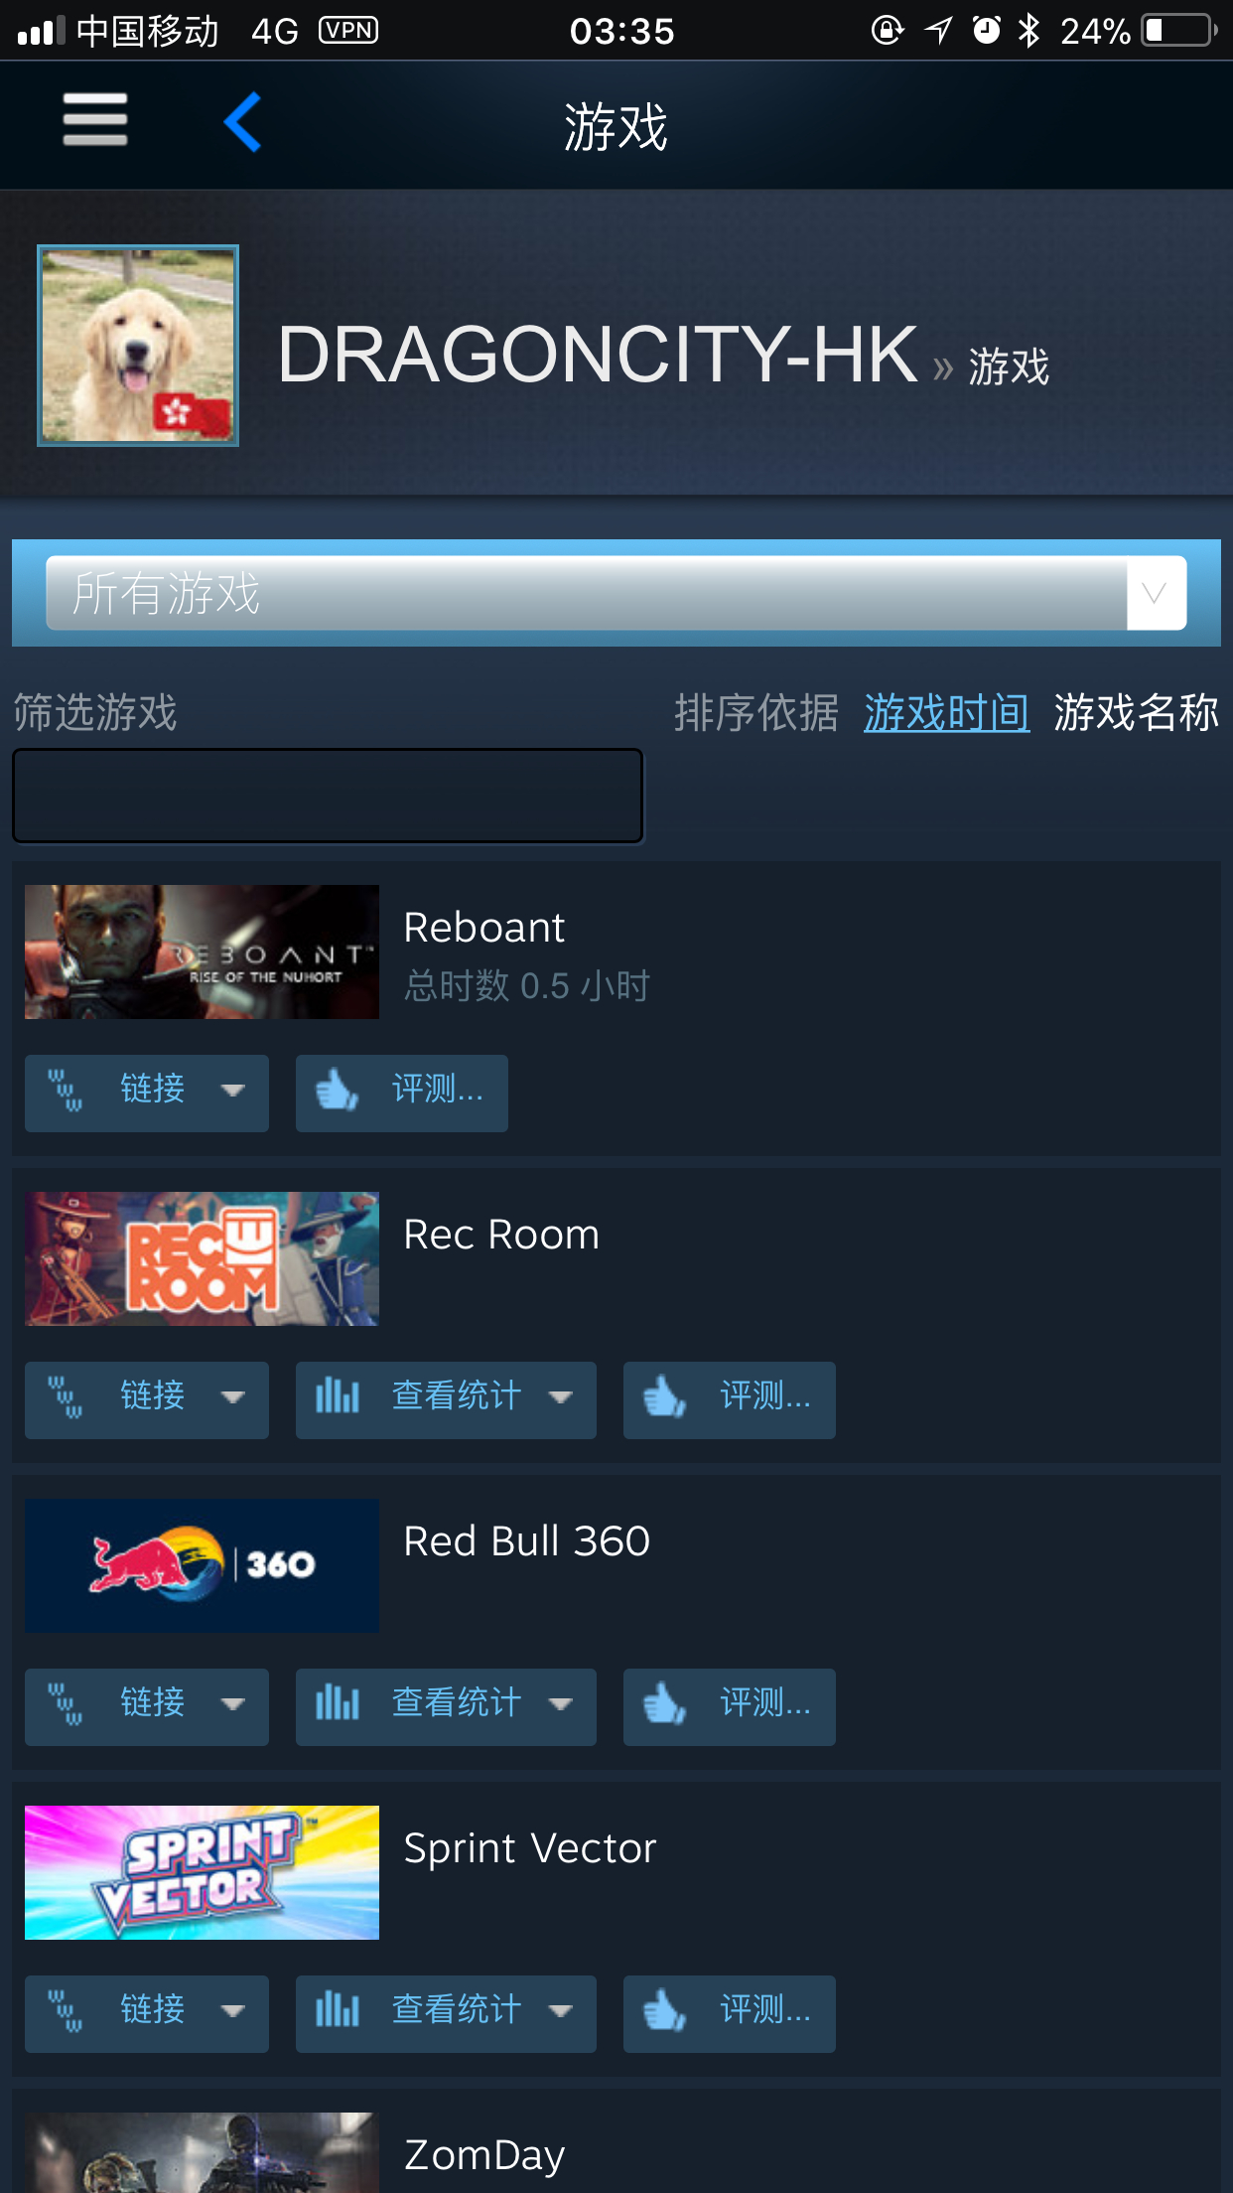Open the Rec Room game banner
Screen dimensions: 1233x2193
tap(202, 1258)
